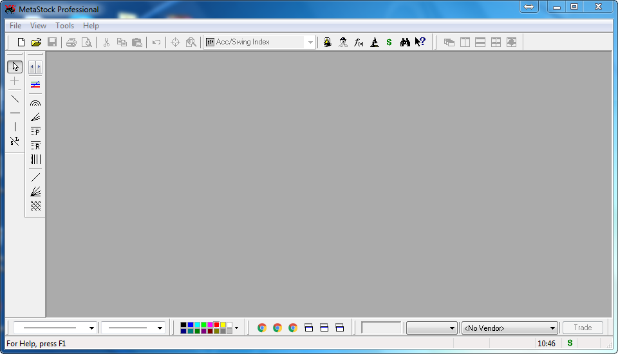Activate the What's This help pointer
Image resolution: width=618 pixels, height=354 pixels.
click(420, 42)
